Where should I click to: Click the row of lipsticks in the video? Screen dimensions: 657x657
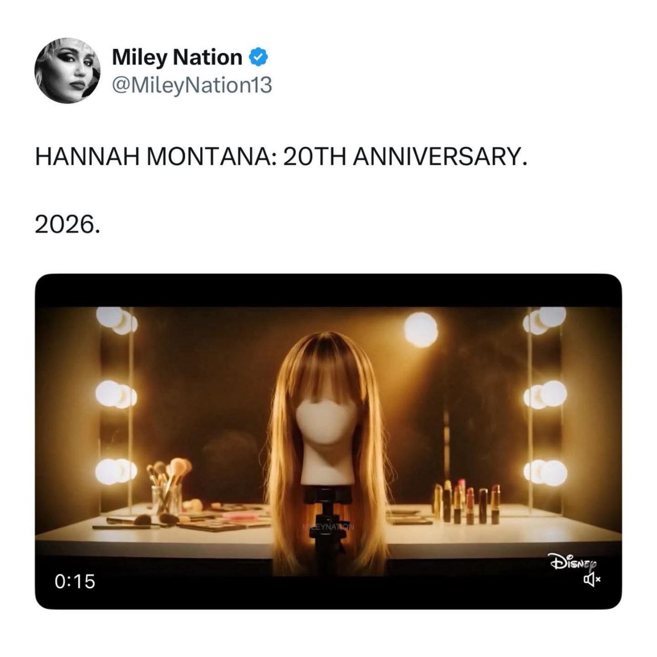pyautogui.click(x=466, y=502)
